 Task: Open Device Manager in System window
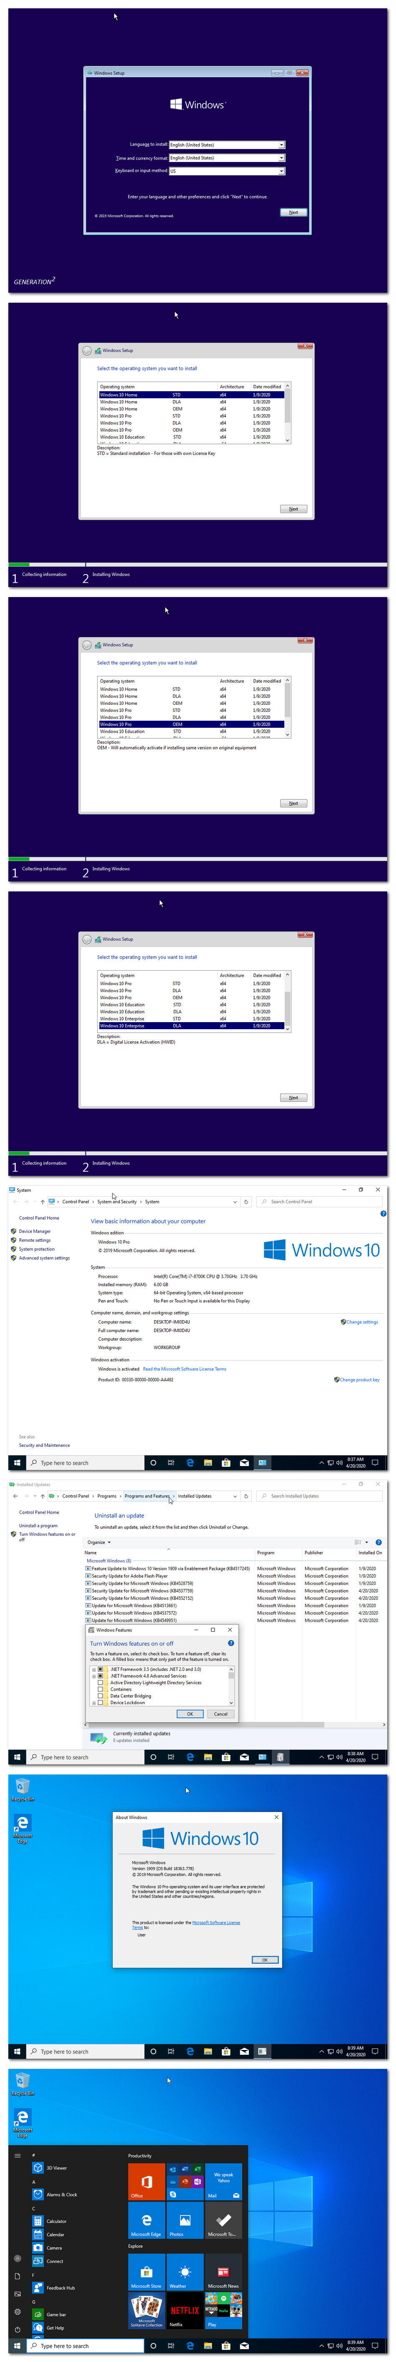coord(35,1231)
